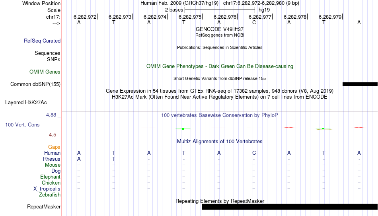
Task: Click the black Common dbSNP variant bar
Action: tap(360, 84)
